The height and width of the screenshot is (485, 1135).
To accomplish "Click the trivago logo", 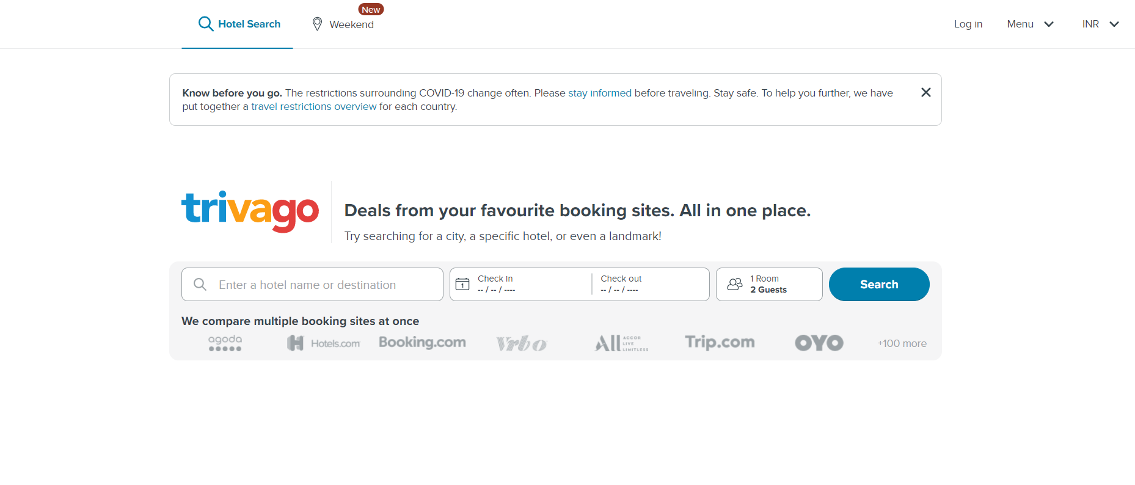I will (x=250, y=211).
